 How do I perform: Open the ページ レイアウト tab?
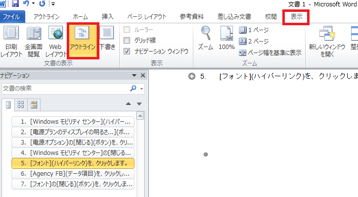[x=147, y=17]
